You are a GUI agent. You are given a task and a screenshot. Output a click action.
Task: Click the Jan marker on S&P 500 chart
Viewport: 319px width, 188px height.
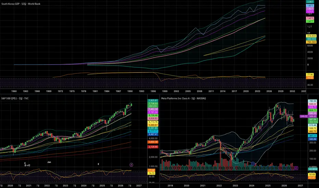(49, 162)
